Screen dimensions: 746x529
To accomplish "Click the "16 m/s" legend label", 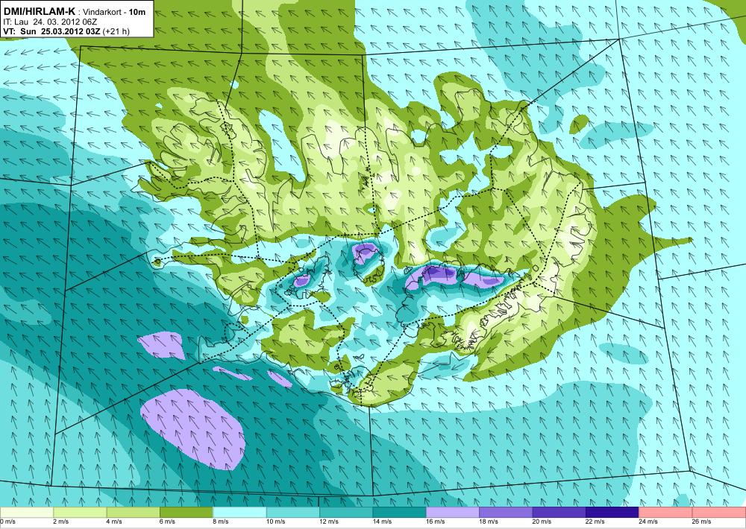I will pyautogui.click(x=436, y=522).
